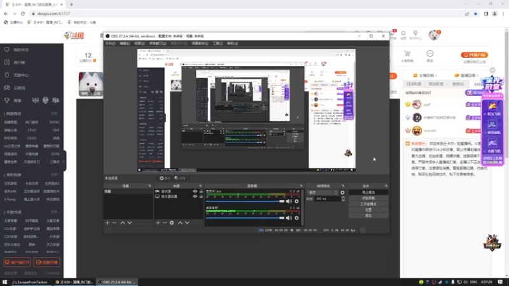Switch to EscapeFromTarkov in the taskbar

30,282
